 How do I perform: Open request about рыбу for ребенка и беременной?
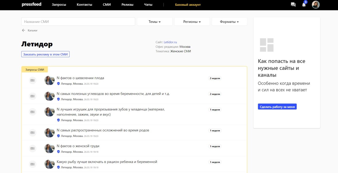107,162
